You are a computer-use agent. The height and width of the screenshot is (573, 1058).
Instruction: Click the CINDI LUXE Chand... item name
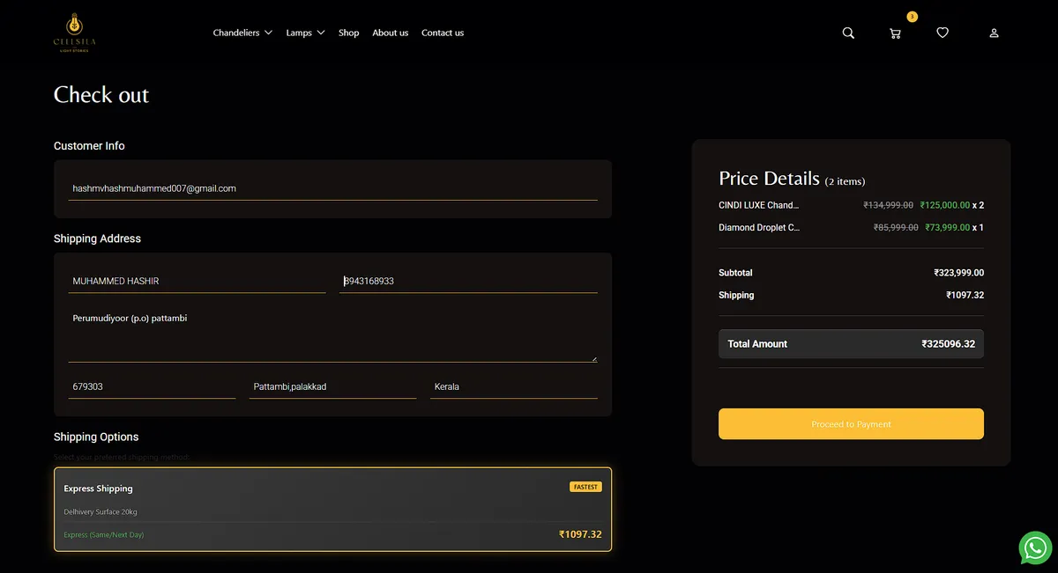tap(759, 205)
